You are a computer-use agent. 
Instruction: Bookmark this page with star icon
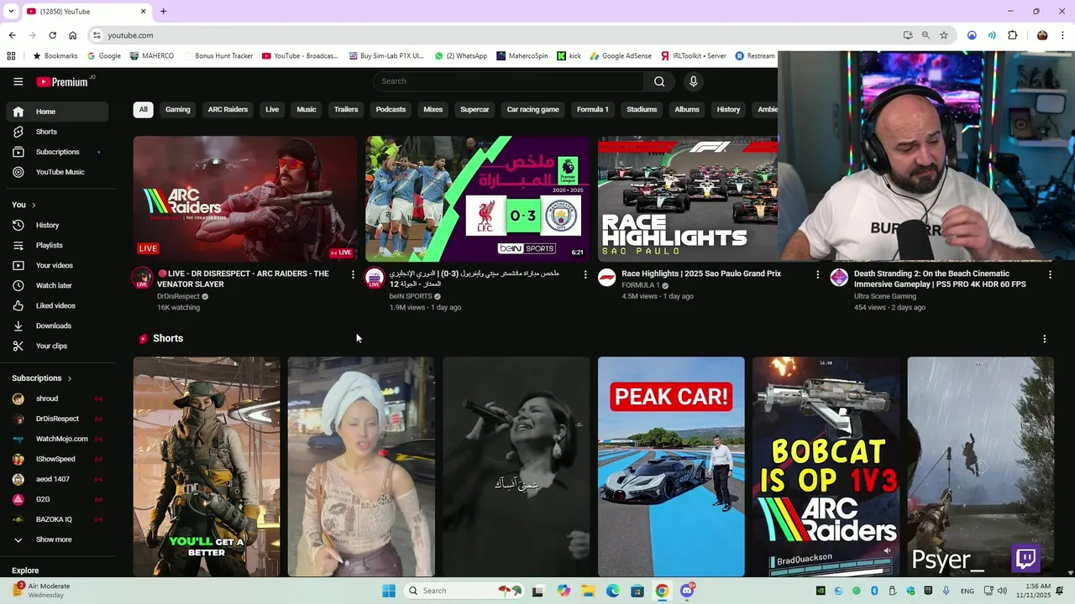(944, 35)
